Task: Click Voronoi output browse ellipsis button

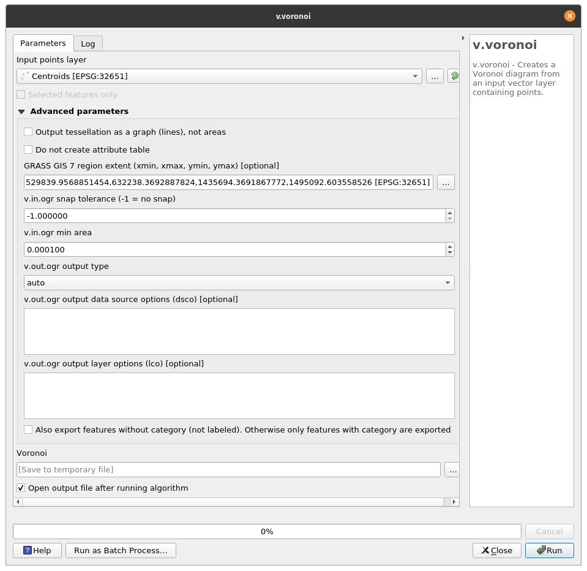Action: [x=452, y=470]
